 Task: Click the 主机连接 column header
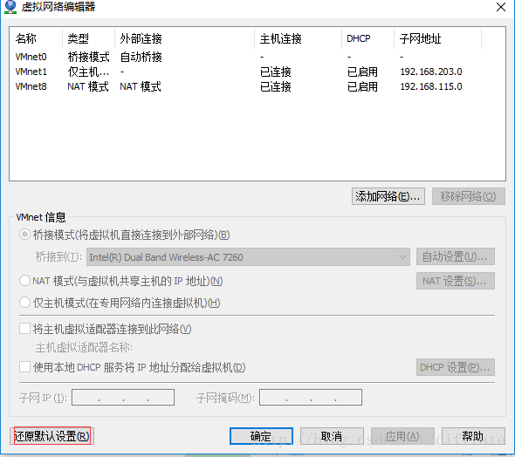(x=298, y=38)
